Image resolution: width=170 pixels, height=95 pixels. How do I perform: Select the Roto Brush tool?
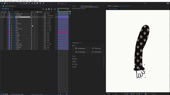(41, 3)
